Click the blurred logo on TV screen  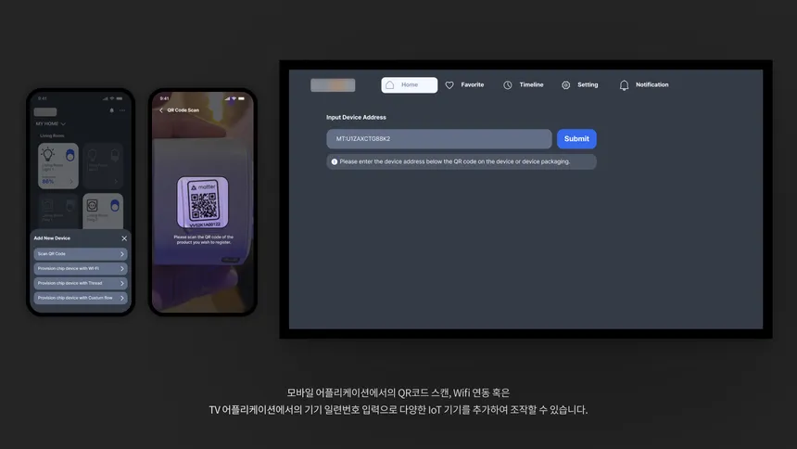tap(333, 85)
